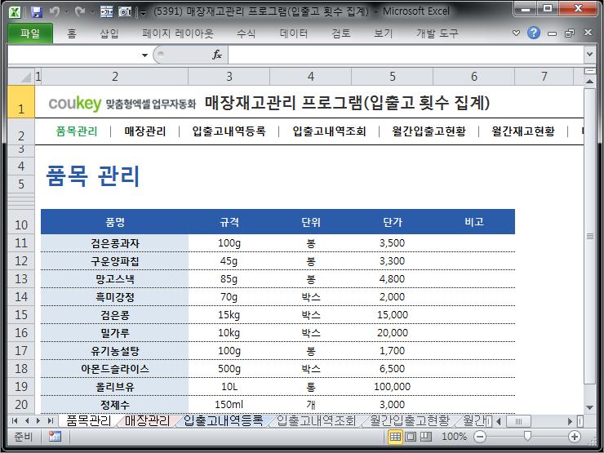Viewport: 604px width, 453px height.
Task: Click the fx Insert Function button
Action: pyautogui.click(x=217, y=55)
